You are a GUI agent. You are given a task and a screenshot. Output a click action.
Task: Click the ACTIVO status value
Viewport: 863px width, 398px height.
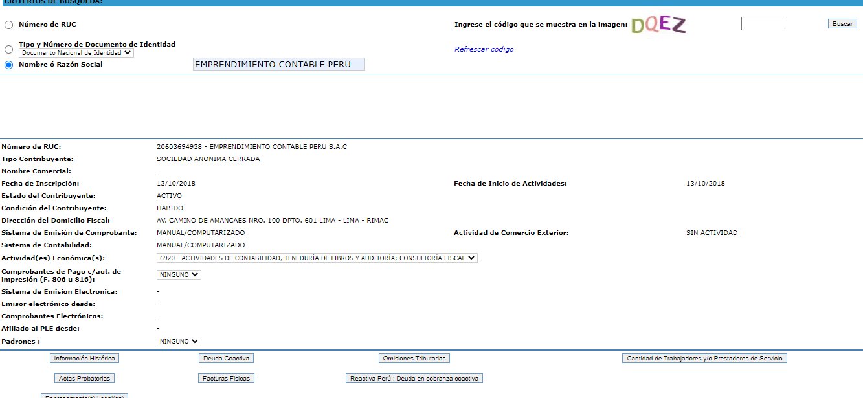[169, 196]
